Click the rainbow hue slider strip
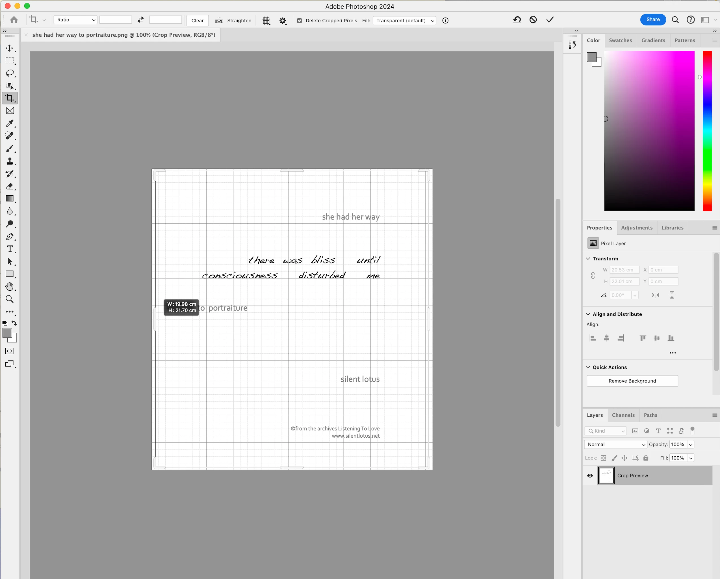 click(x=707, y=131)
